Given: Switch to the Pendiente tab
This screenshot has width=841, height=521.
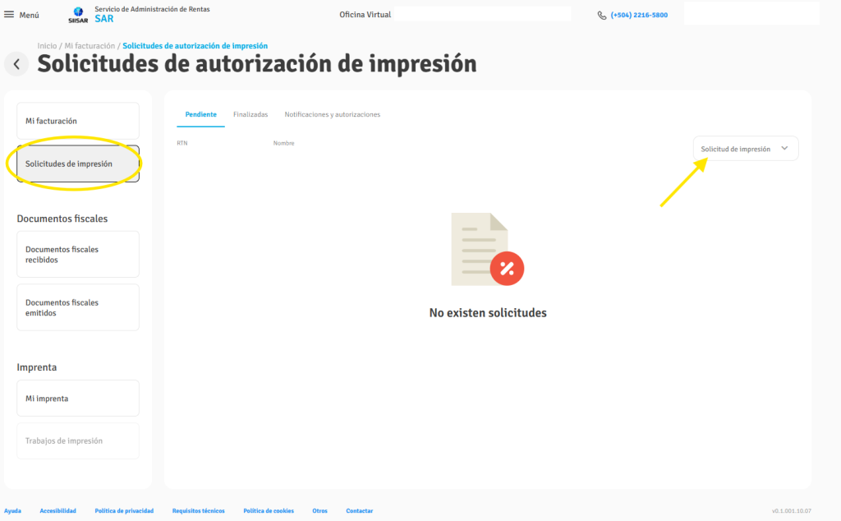Looking at the screenshot, I should pyautogui.click(x=200, y=114).
